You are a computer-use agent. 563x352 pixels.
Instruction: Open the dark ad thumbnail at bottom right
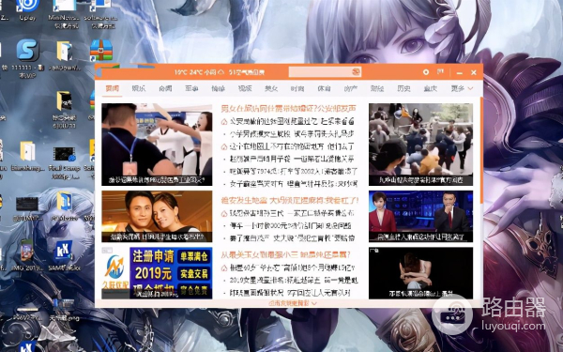coord(420,273)
